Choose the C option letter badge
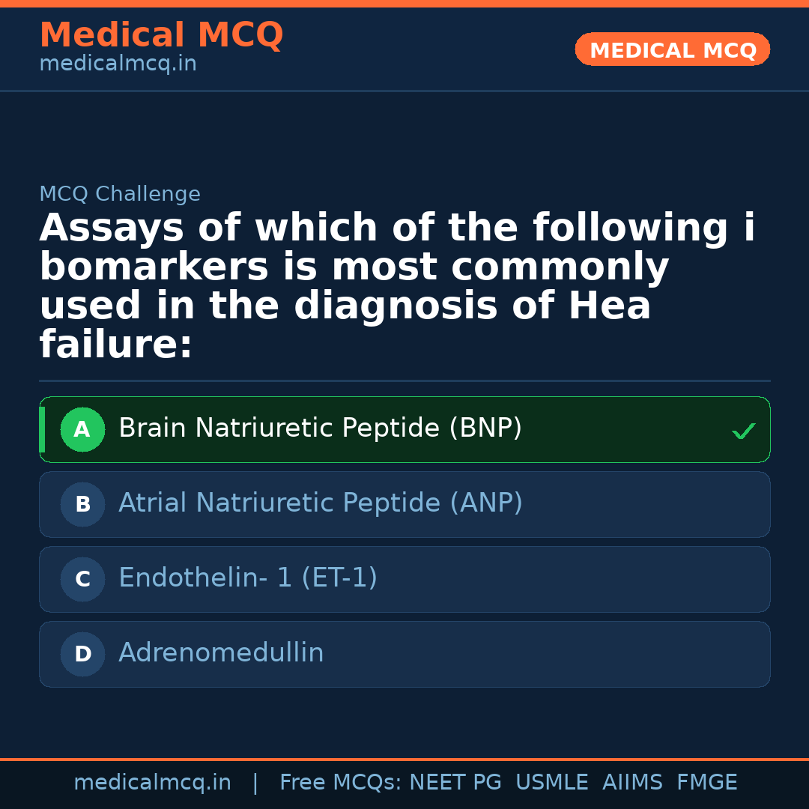Image resolution: width=809 pixels, height=809 pixels. click(x=82, y=580)
